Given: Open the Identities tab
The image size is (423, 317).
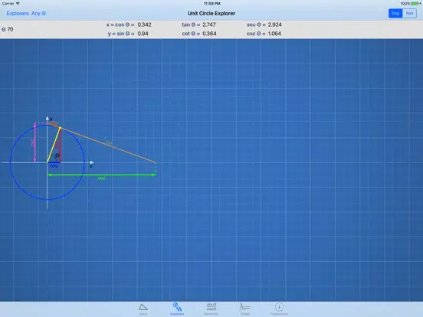Looking at the screenshot, I should click(x=211, y=309).
